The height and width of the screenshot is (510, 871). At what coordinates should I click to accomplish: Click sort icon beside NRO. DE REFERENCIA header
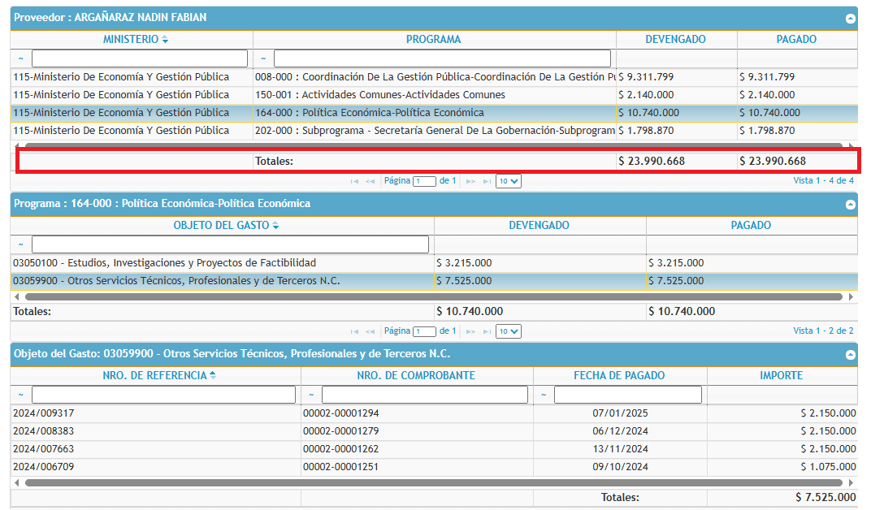coord(213,375)
